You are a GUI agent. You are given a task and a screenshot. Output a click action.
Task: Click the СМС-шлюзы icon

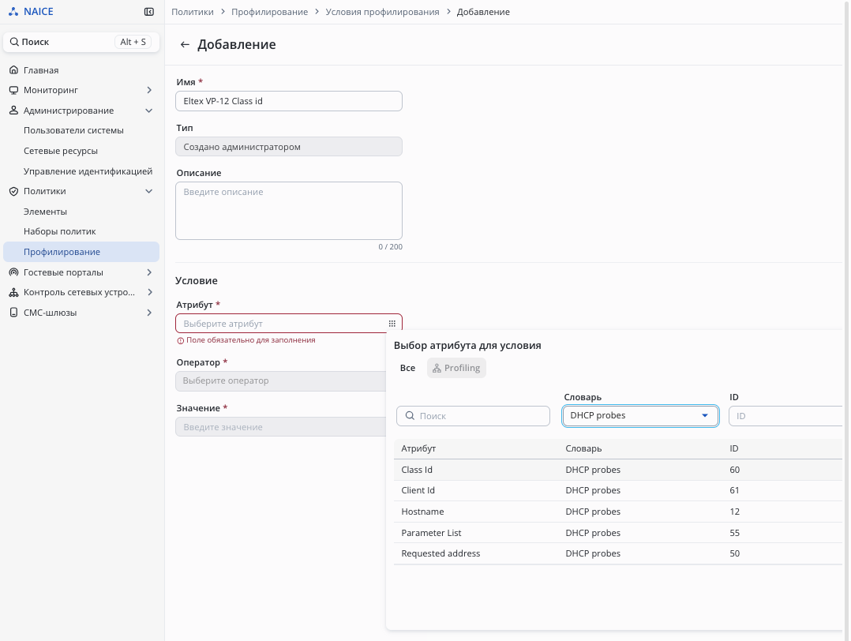[13, 313]
